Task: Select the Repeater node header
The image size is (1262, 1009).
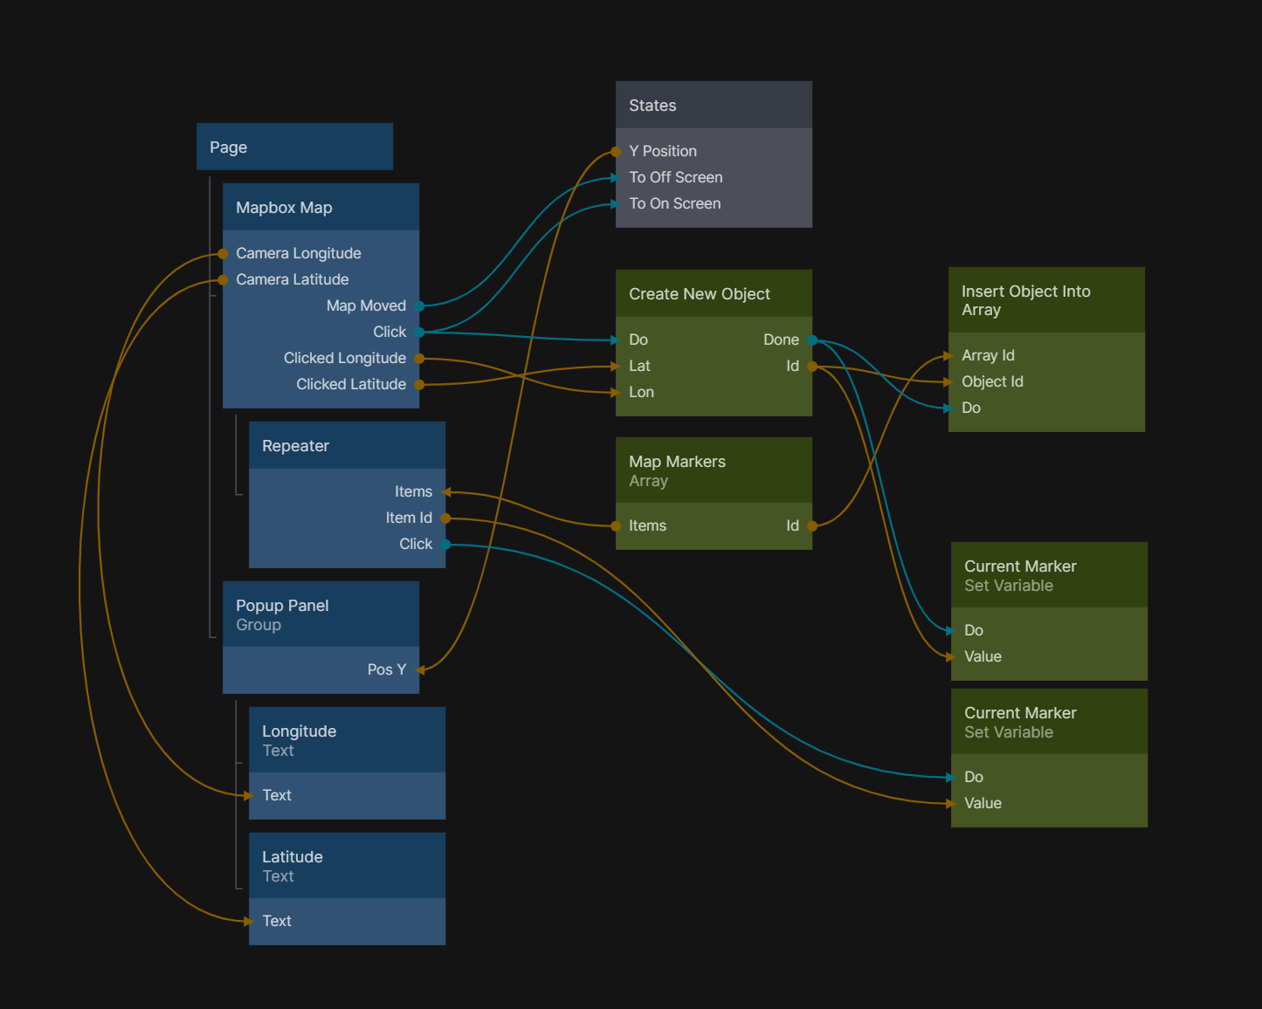Action: (347, 446)
